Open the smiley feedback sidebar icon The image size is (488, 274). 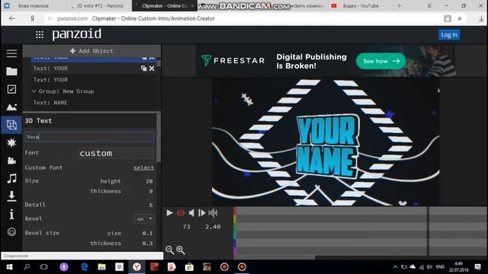coord(11,232)
